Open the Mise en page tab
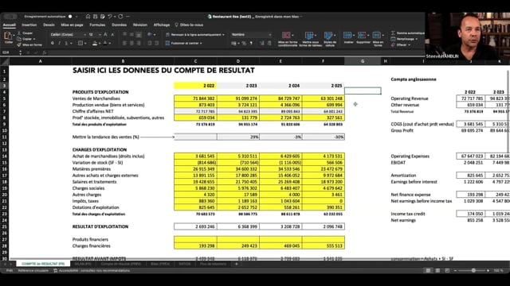Viewport: 510px width, 286px height. click(x=72, y=25)
